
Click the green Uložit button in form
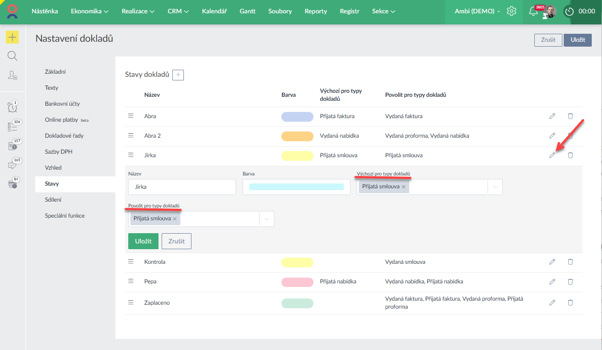pyautogui.click(x=143, y=241)
